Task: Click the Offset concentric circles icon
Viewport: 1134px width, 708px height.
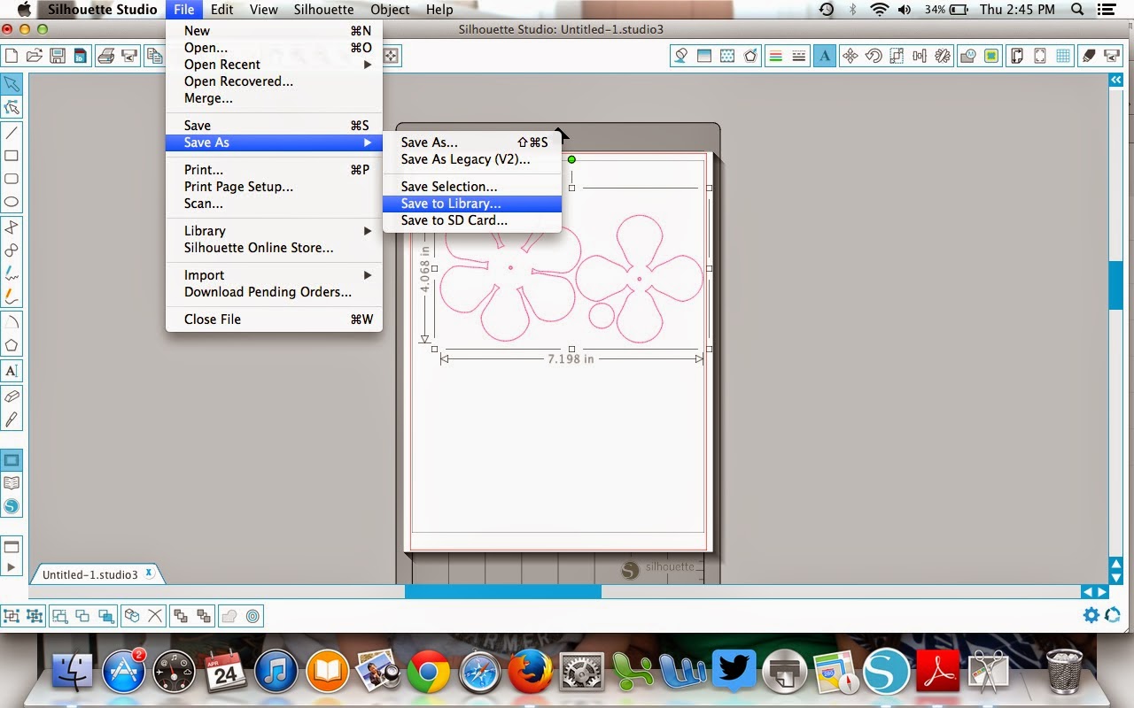Action: (252, 616)
